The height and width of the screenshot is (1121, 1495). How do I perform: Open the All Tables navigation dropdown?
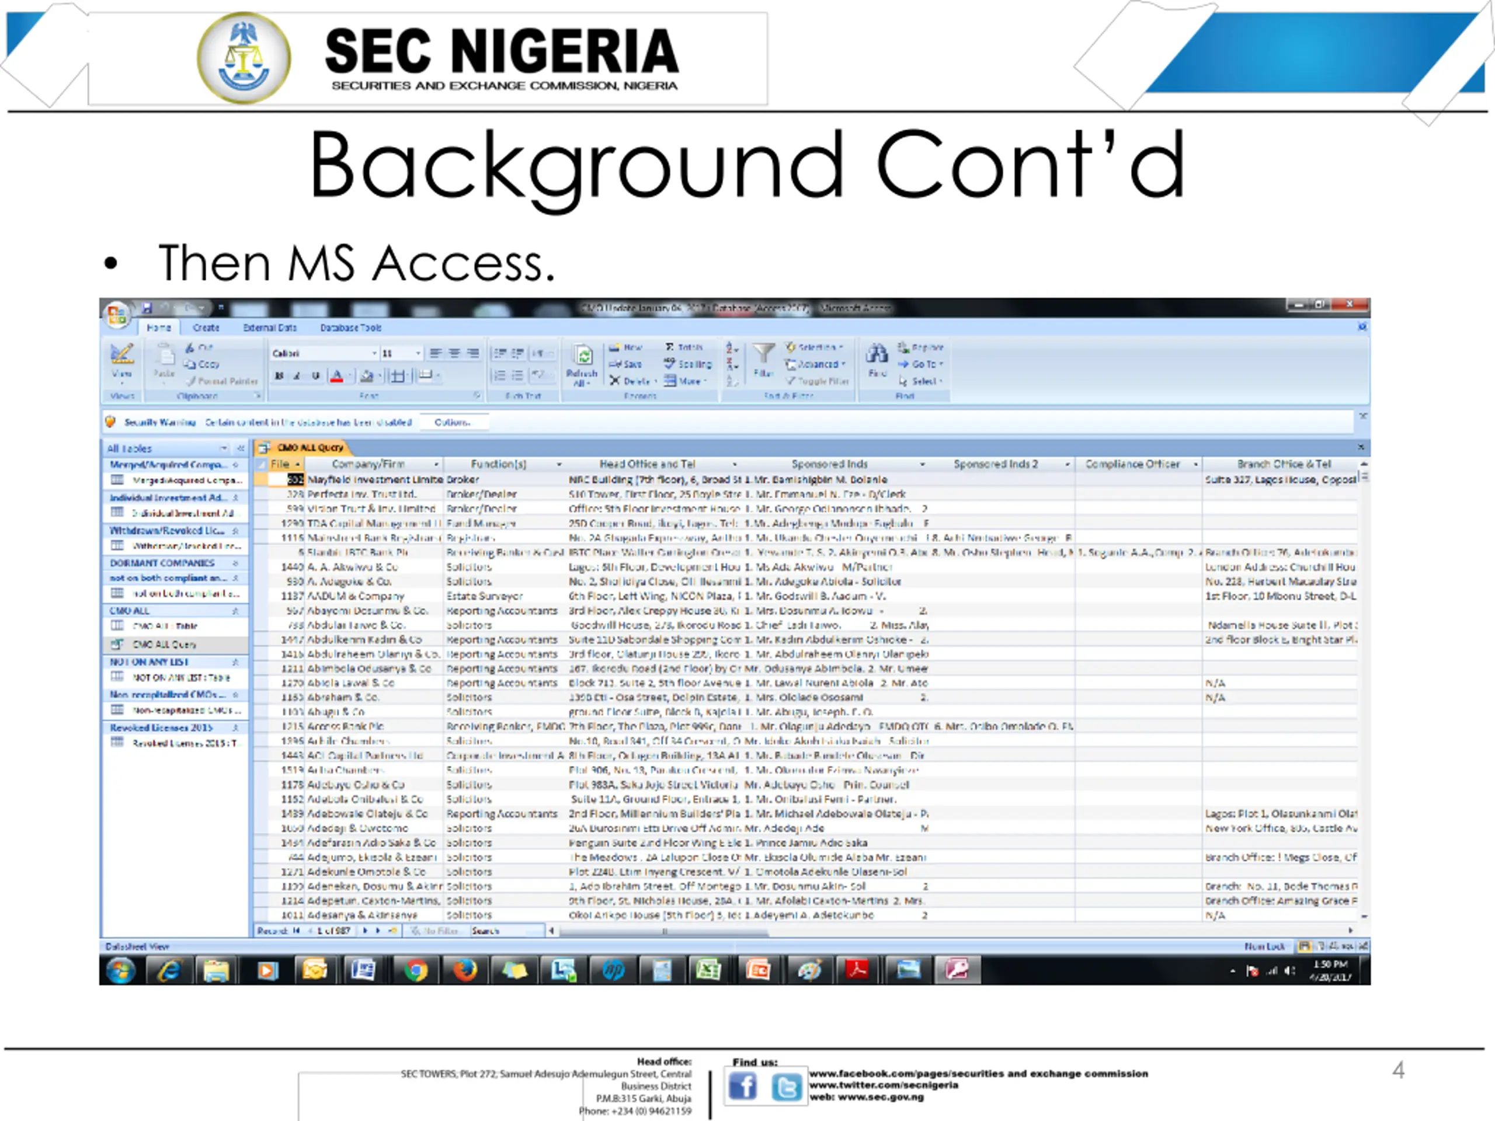[x=224, y=448]
